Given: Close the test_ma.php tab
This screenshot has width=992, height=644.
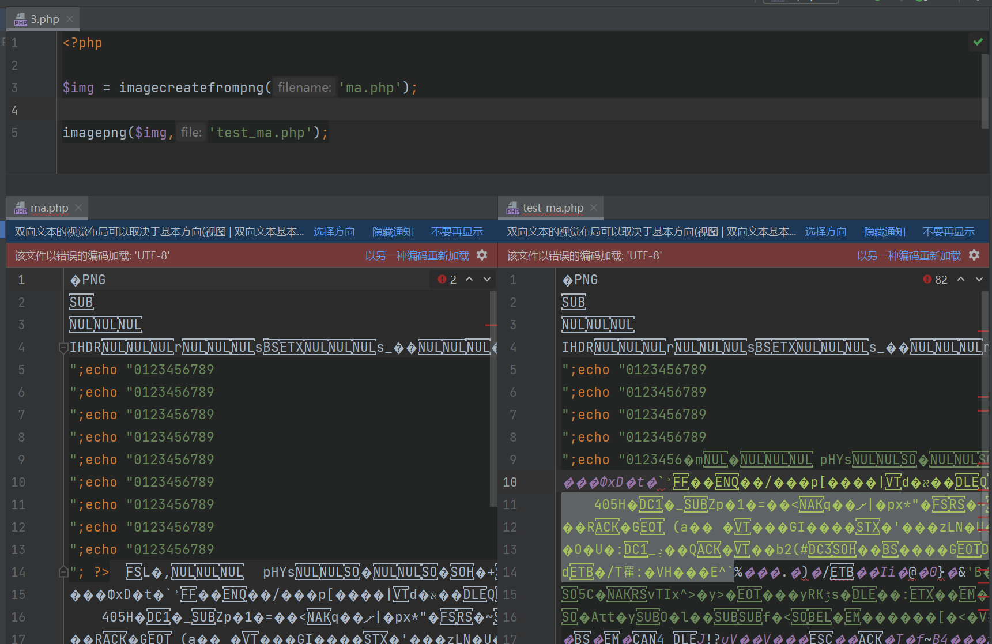Looking at the screenshot, I should pos(594,208).
